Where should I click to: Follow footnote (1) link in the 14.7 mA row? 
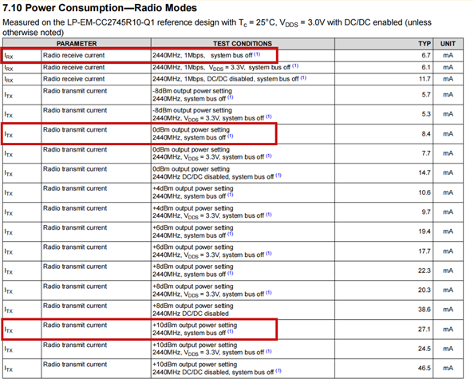[278, 176]
